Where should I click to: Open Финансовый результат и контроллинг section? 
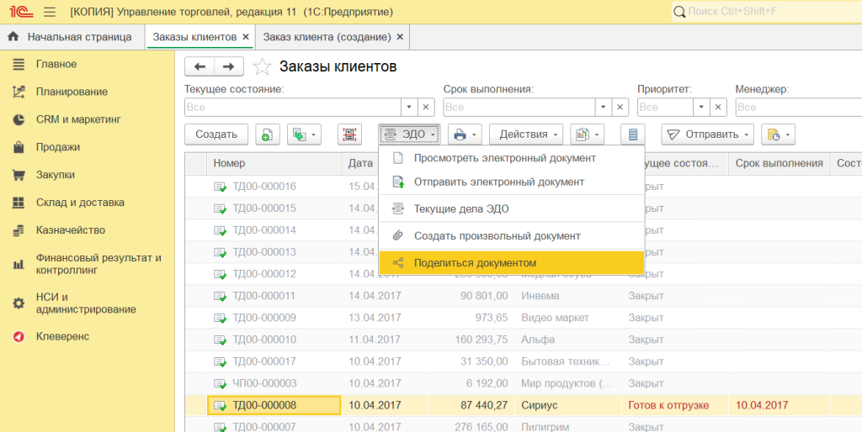click(x=98, y=264)
